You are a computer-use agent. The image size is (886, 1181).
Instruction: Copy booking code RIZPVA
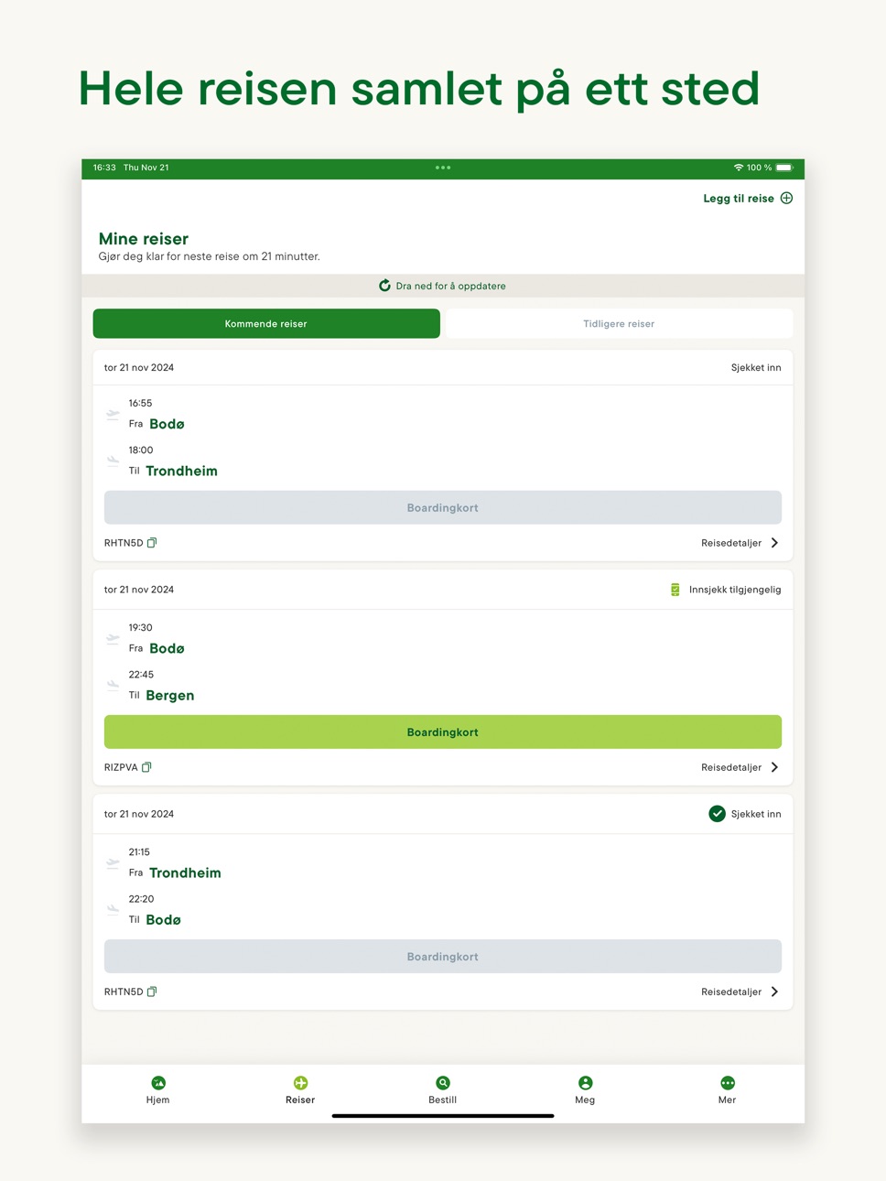click(x=146, y=767)
